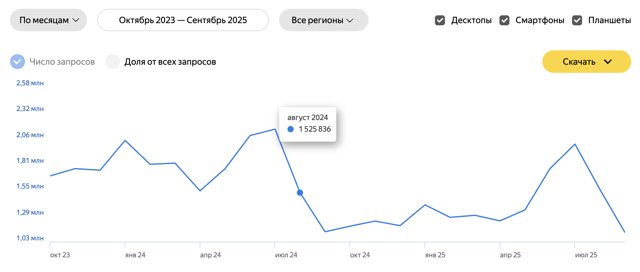Open the date range Октябрь 2023 — Сентябрь 2025
The height and width of the screenshot is (272, 640).
[183, 20]
